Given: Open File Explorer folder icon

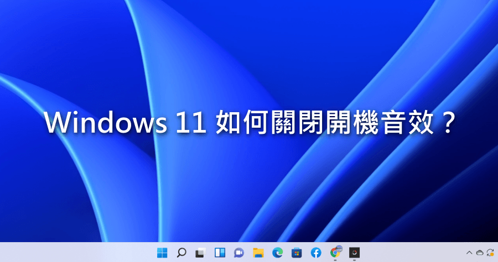Looking at the screenshot, I should [x=258, y=253].
